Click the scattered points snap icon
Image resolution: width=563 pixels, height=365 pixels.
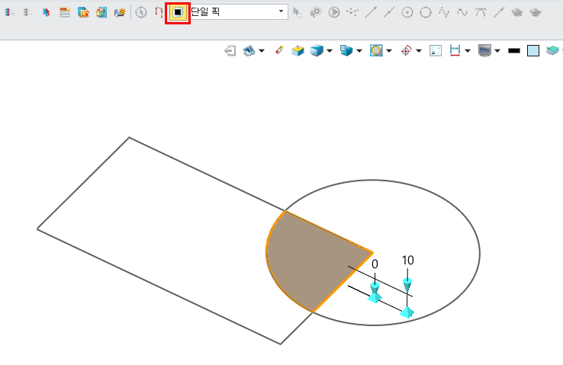(x=352, y=12)
